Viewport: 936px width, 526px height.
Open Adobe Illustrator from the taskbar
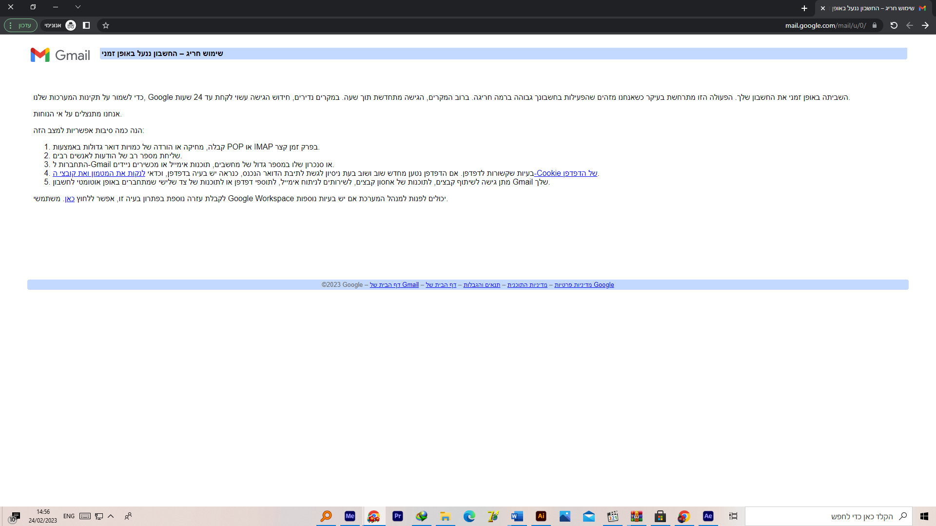coord(541,516)
